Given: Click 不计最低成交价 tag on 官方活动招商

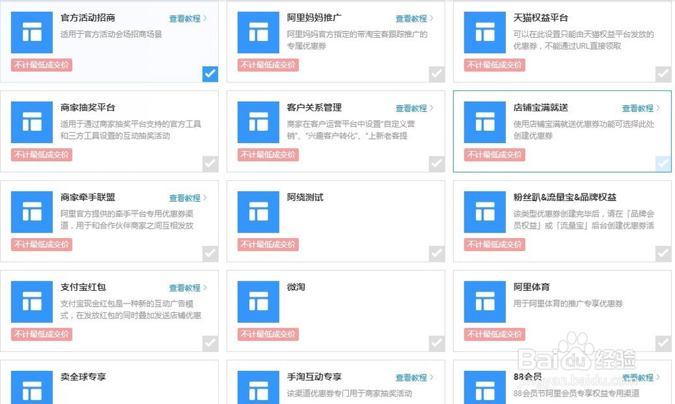Looking at the screenshot, I should (x=41, y=65).
